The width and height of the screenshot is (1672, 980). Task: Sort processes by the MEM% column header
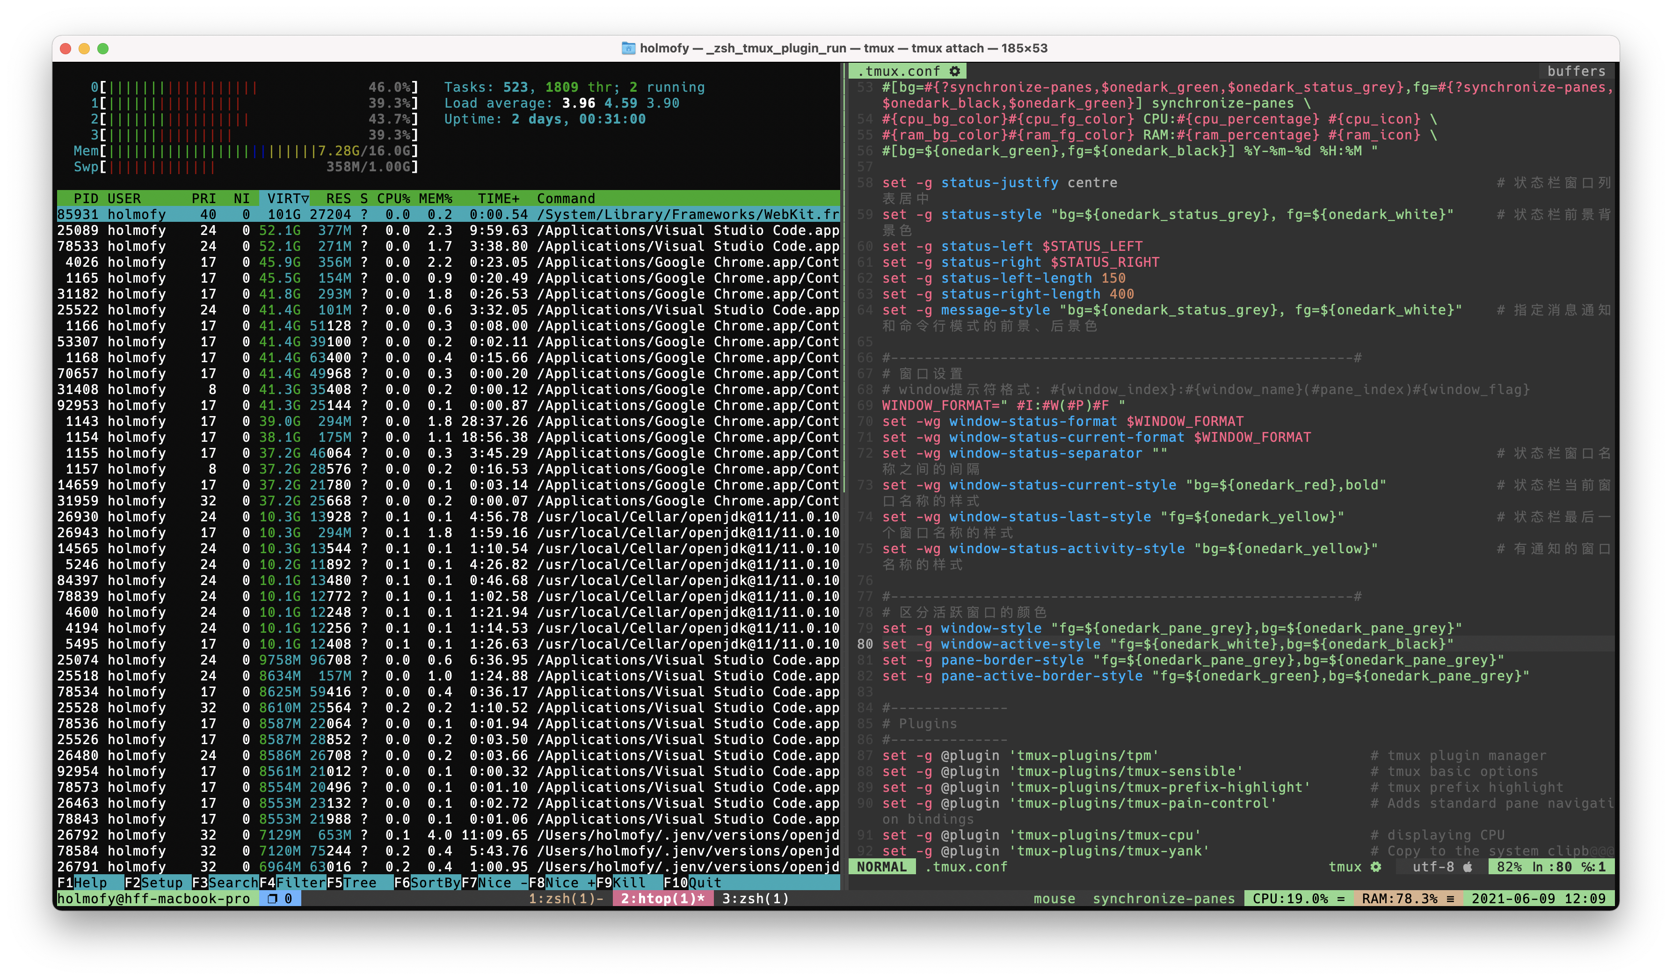coord(435,198)
